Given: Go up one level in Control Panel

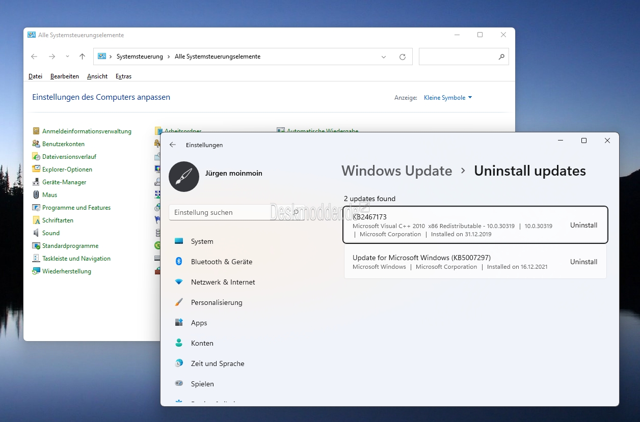Looking at the screenshot, I should point(82,57).
